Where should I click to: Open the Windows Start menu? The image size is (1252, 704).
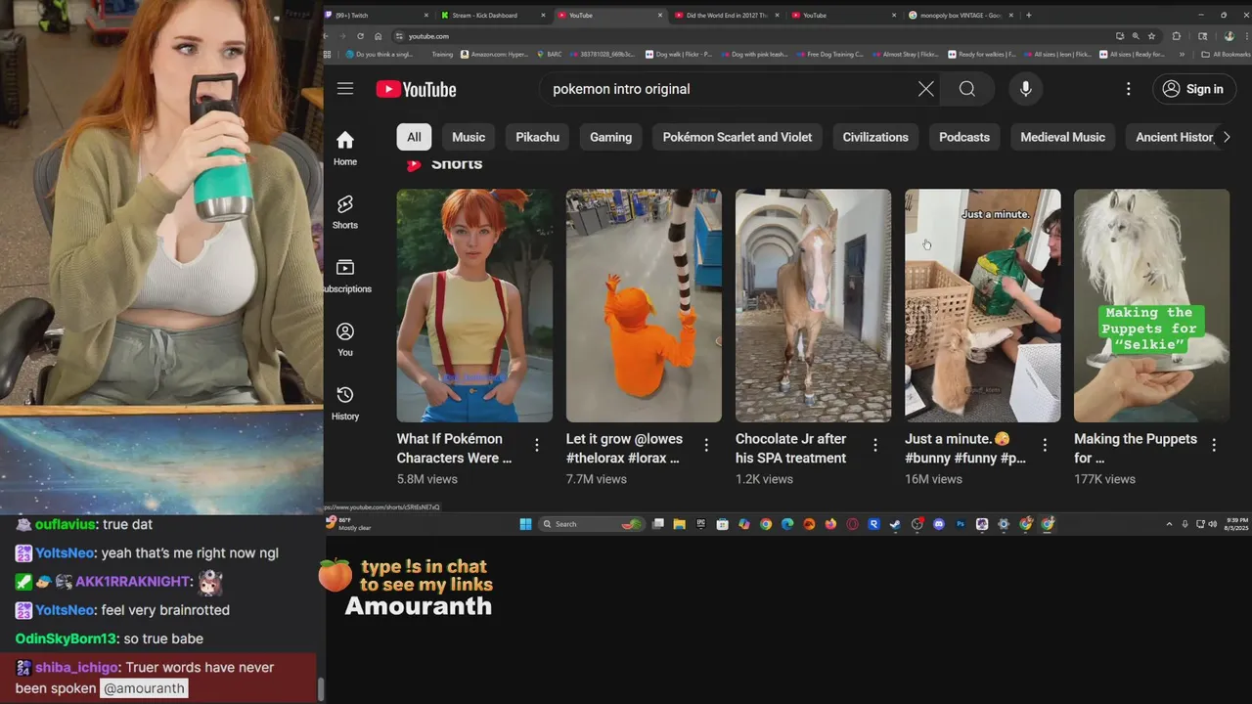click(x=525, y=524)
